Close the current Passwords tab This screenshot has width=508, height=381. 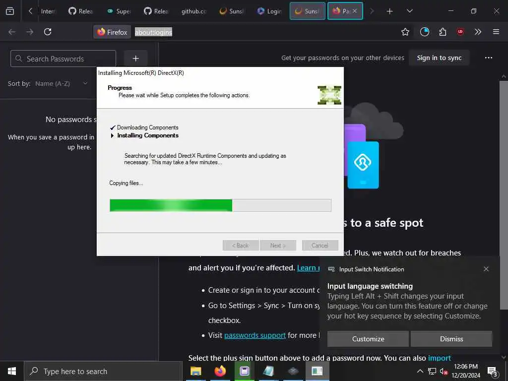coord(355,11)
